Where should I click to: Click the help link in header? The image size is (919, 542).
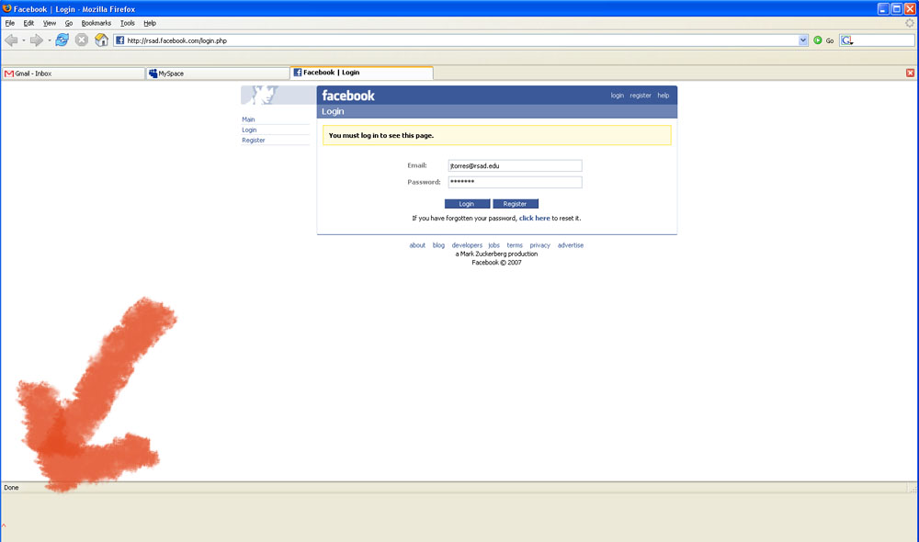pyautogui.click(x=663, y=96)
